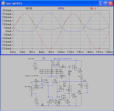Screen dimensions: 114x111
Task: Click the Q2 PNP transistor
Action: [x=55, y=81]
